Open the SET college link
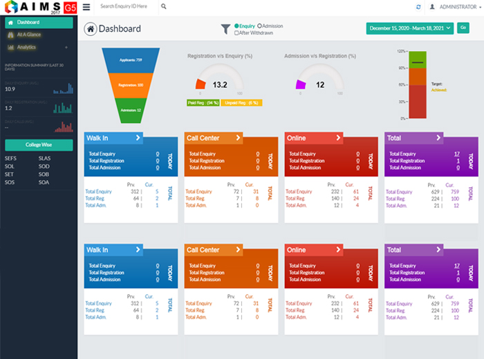484x359 pixels. (x=9, y=175)
